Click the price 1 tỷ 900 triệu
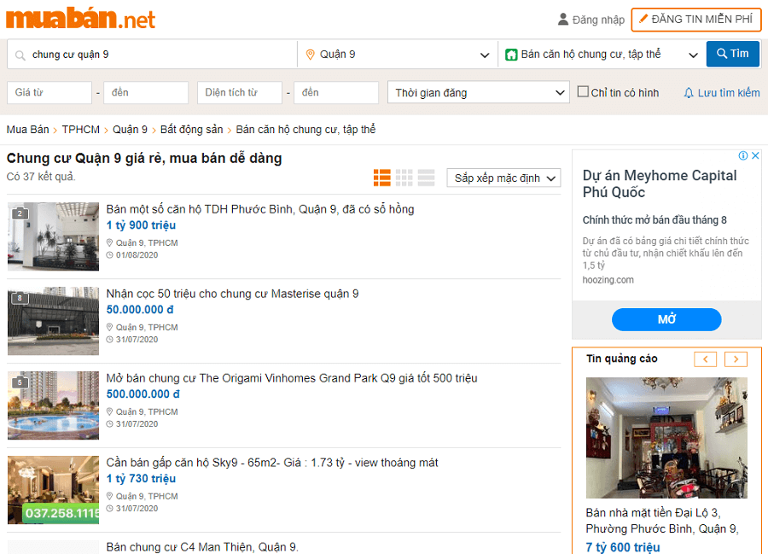 pos(141,225)
